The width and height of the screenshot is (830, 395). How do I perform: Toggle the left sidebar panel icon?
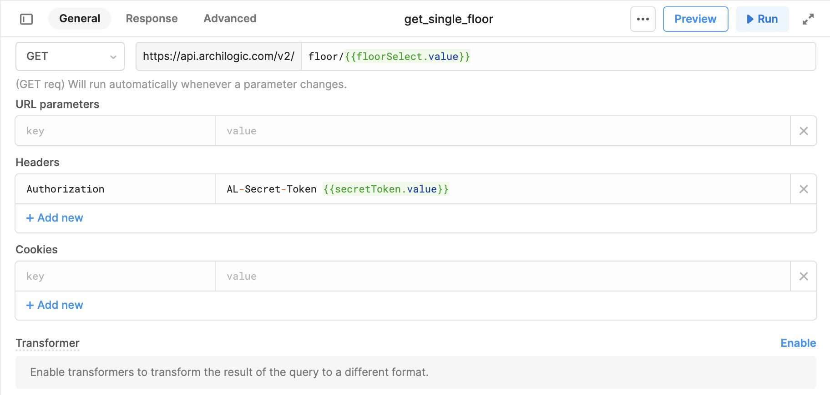pyautogui.click(x=26, y=19)
